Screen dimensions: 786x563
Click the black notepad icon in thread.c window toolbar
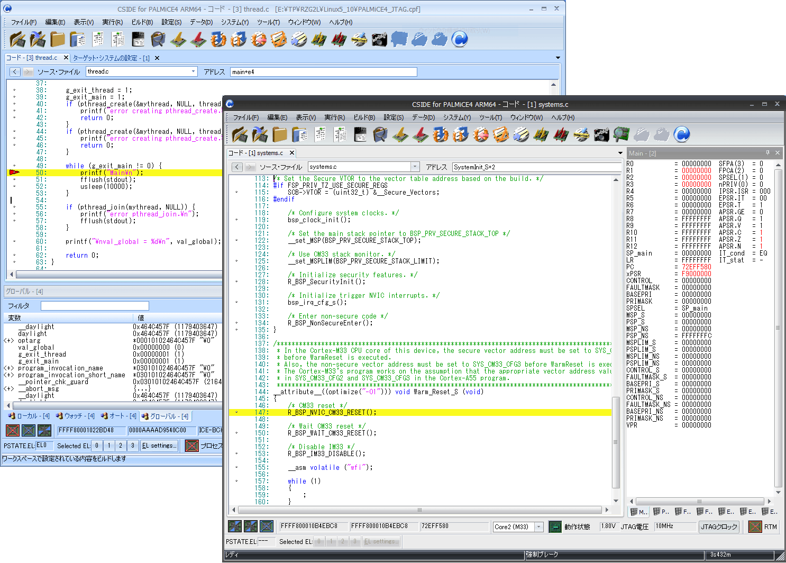click(138, 39)
